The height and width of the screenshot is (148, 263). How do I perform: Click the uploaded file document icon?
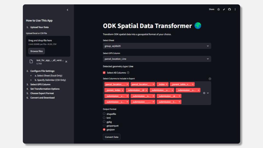(x=31, y=61)
